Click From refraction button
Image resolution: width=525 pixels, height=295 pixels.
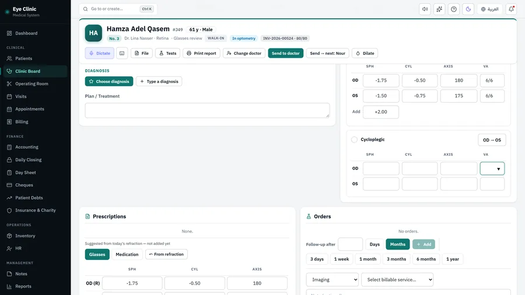click(x=166, y=254)
